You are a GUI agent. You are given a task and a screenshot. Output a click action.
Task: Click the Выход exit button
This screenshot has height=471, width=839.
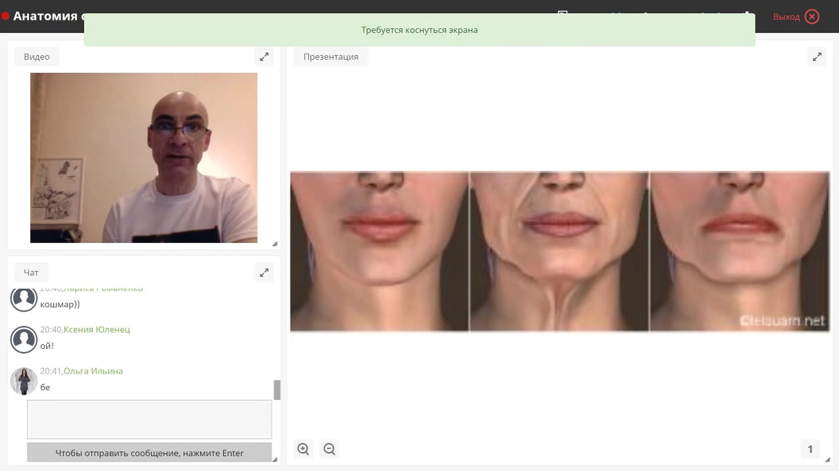point(796,17)
